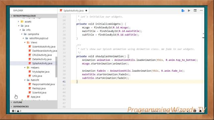Expand the DEPENDENCIES panel
The width and height of the screenshot is (214, 120).
[33, 107]
